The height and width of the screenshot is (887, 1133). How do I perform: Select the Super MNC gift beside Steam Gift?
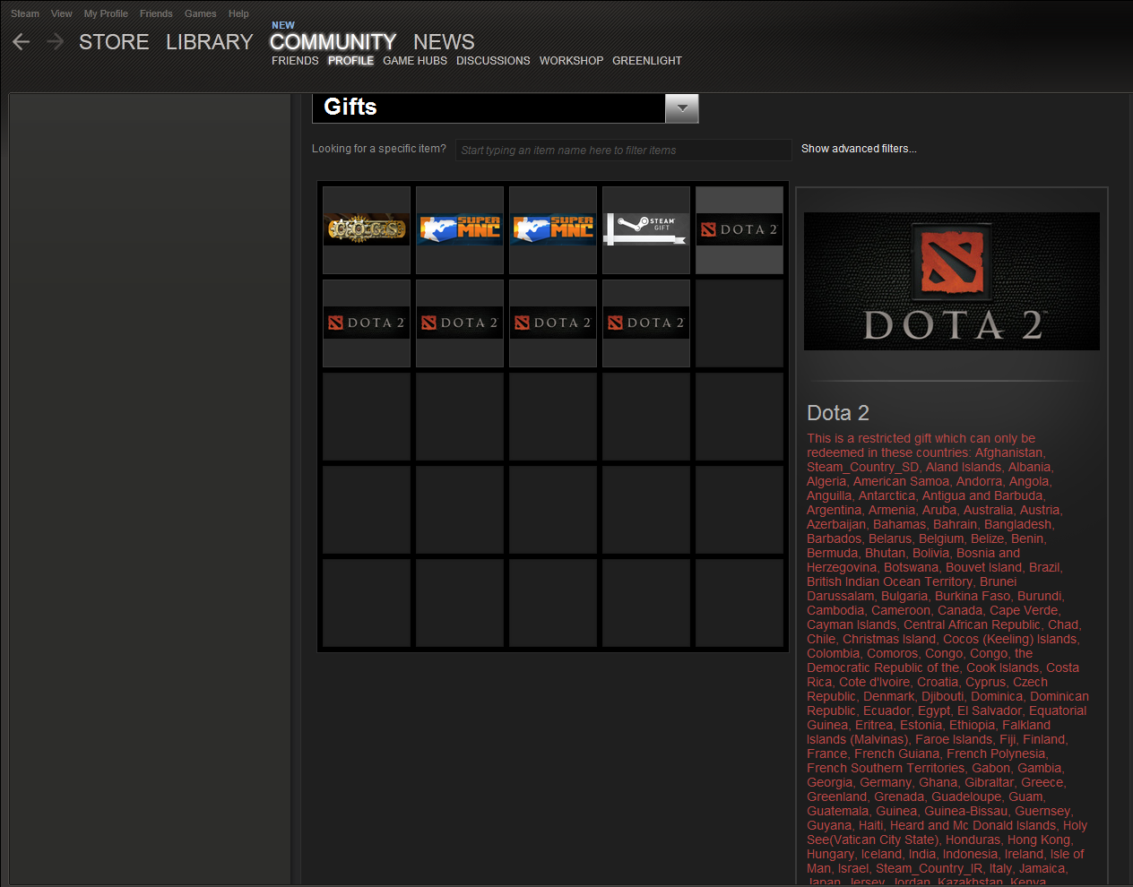pos(553,230)
